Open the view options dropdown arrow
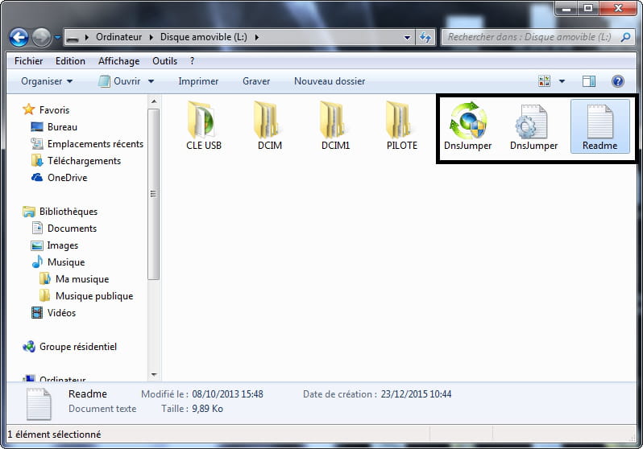This screenshot has height=449, width=643. tap(562, 81)
